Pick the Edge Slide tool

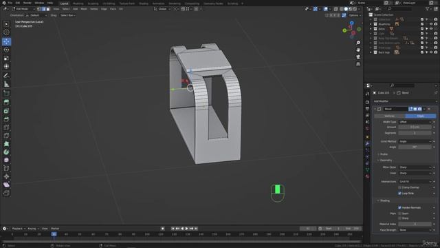[6, 168]
